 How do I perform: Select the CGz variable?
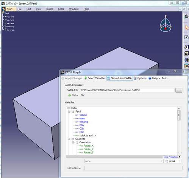point(82,132)
